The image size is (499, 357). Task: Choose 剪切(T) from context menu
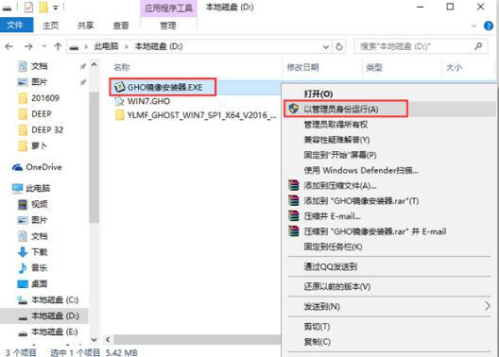(317, 326)
